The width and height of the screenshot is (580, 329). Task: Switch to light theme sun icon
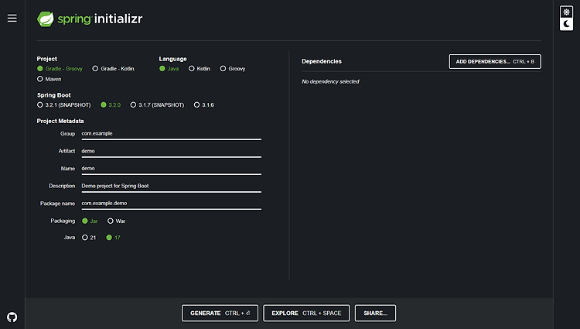tap(566, 12)
